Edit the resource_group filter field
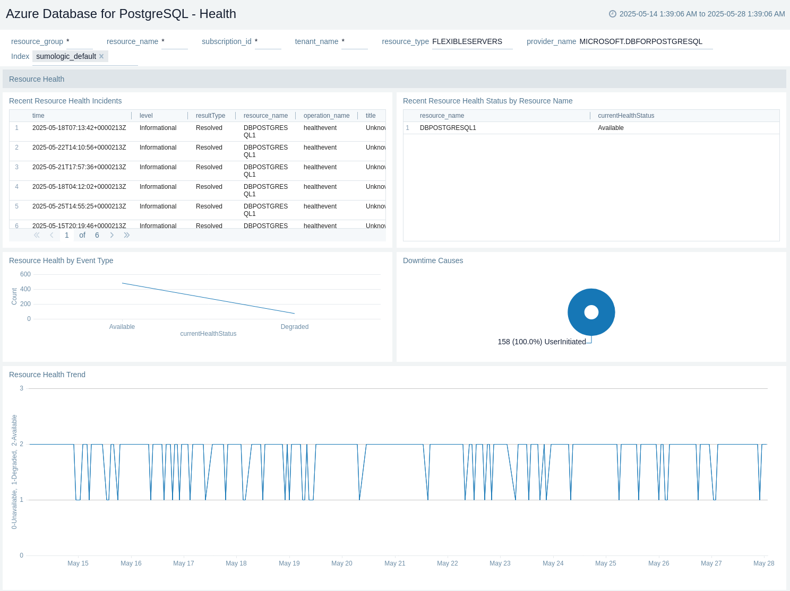Viewport: 790px width, 591px height. tap(80, 41)
